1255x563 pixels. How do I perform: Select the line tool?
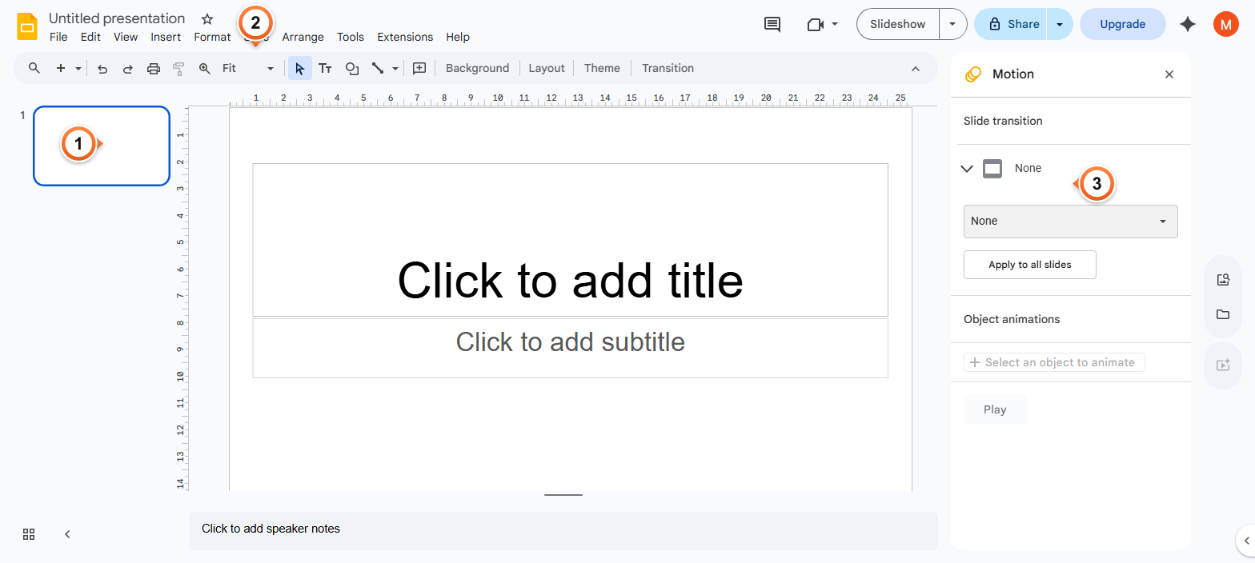pyautogui.click(x=378, y=69)
